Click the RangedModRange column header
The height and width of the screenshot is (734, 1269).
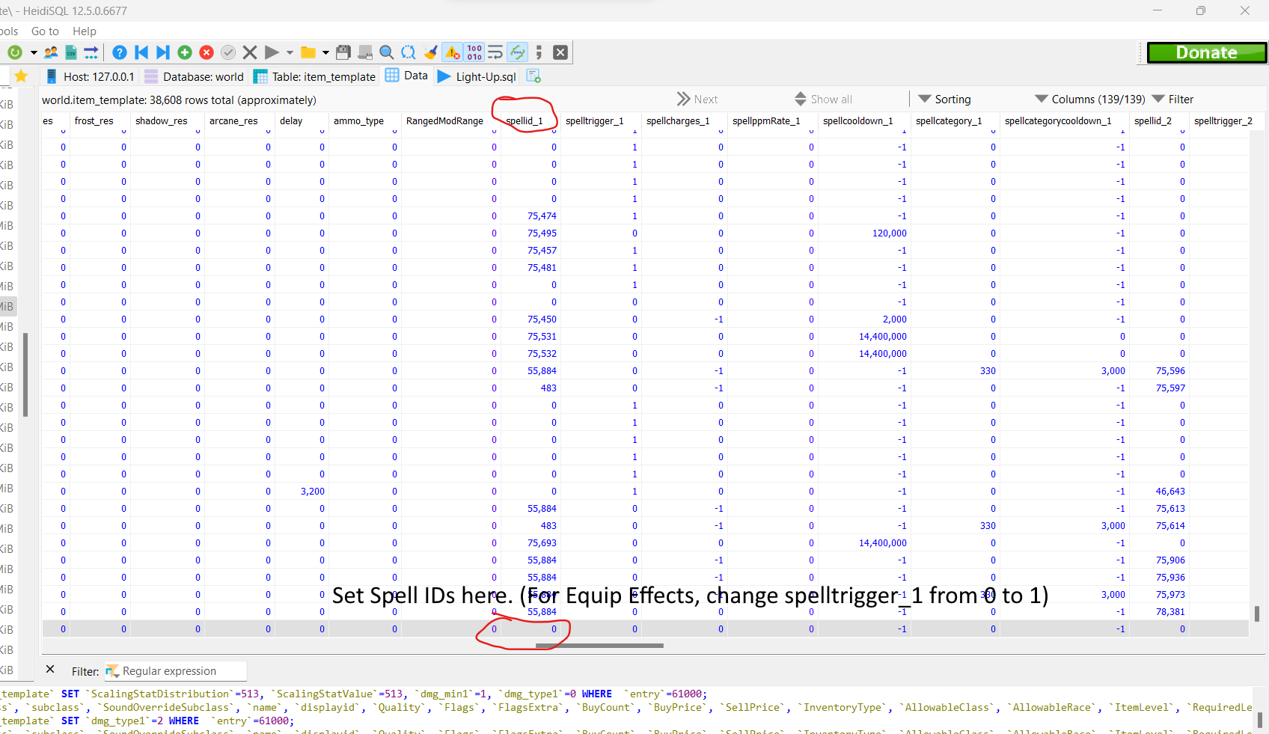click(450, 121)
